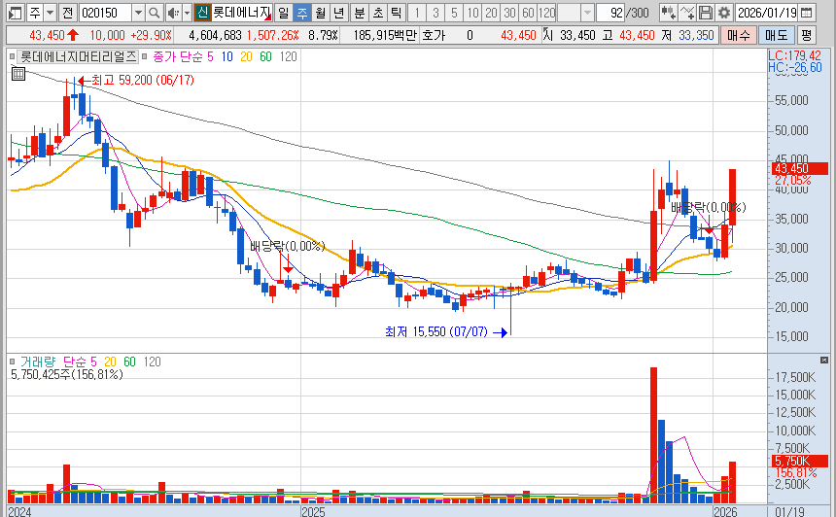Viewport: 836px width, 517px height.
Task: Click the 185,915백만 trading value
Action: coord(385,36)
